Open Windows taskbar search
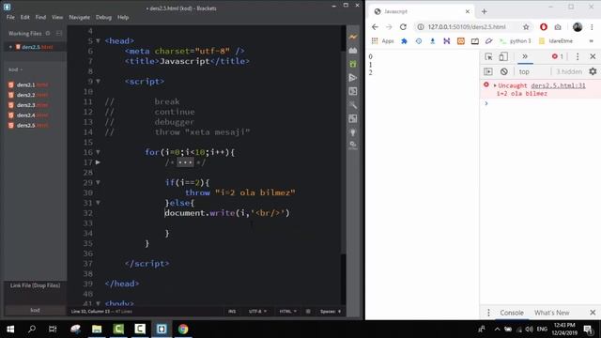The image size is (601, 338). [x=32, y=330]
